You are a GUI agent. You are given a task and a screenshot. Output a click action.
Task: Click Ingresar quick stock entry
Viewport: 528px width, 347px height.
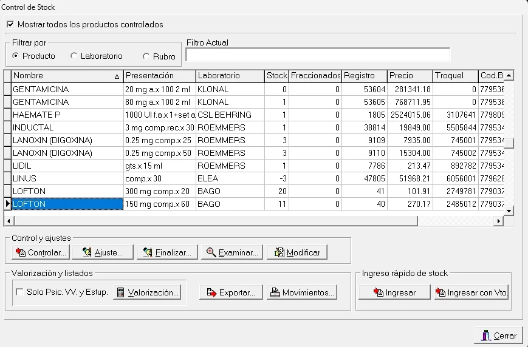click(x=394, y=292)
